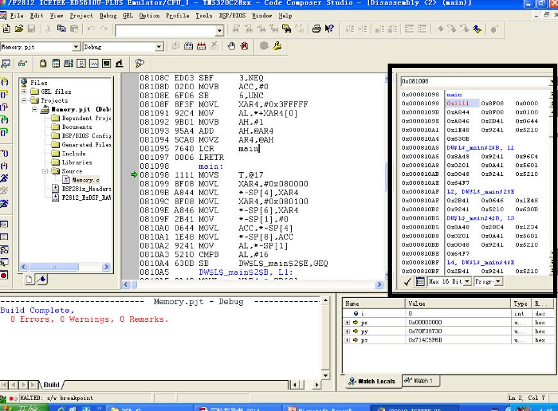
Task: Open the Quick Watch glasses icon
Action: point(22,64)
